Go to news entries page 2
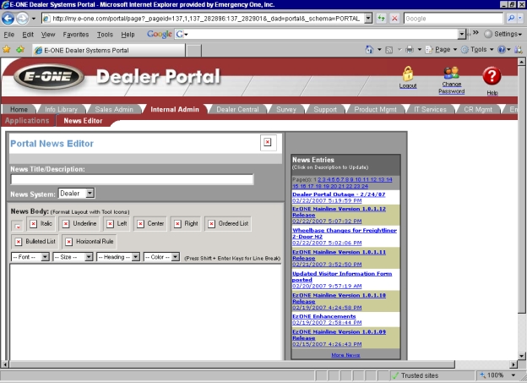The width and height of the screenshot is (527, 383). pos(319,179)
